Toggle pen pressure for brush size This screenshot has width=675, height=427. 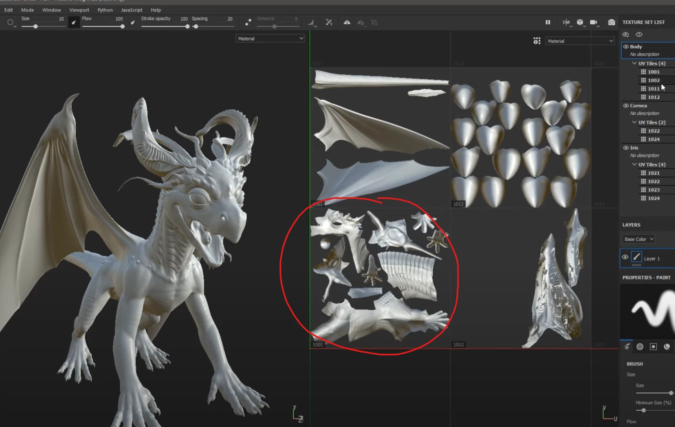click(x=74, y=23)
